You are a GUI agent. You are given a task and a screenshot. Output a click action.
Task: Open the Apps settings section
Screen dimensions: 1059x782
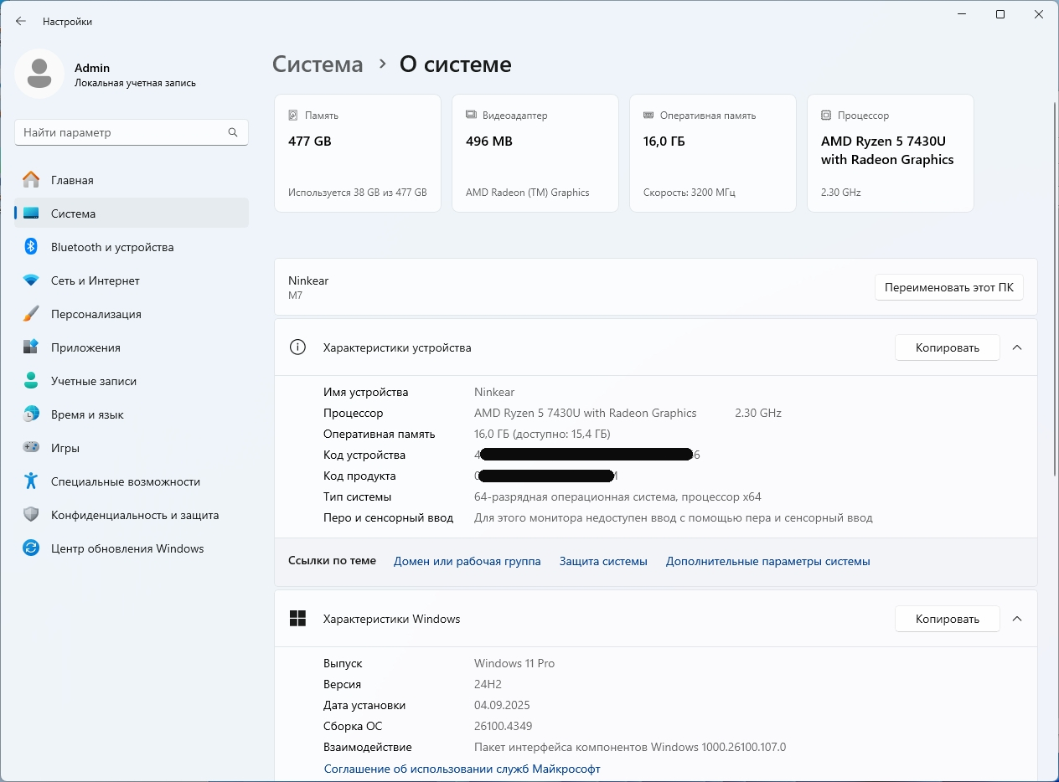pyautogui.click(x=85, y=347)
